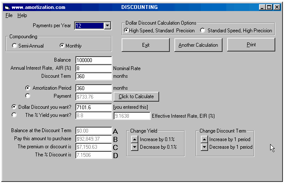Click the application icon in title bar
This screenshot has height=184, width=285.
point(6,7)
